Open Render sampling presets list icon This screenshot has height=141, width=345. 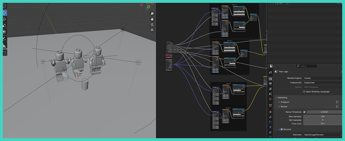click(x=337, y=107)
